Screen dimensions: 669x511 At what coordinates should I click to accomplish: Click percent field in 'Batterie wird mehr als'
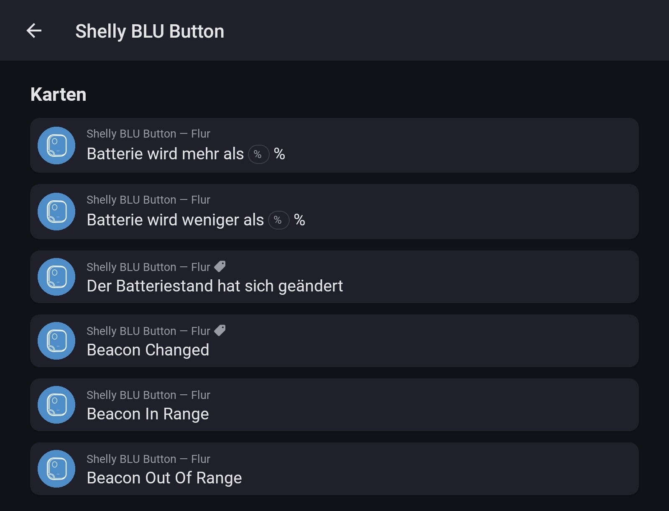258,154
